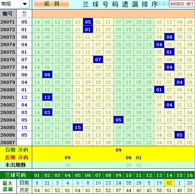This screenshot has height=194, width=195.
Task: Select highlighted 07 cell in row 26076
Action: (x=98, y=60)
